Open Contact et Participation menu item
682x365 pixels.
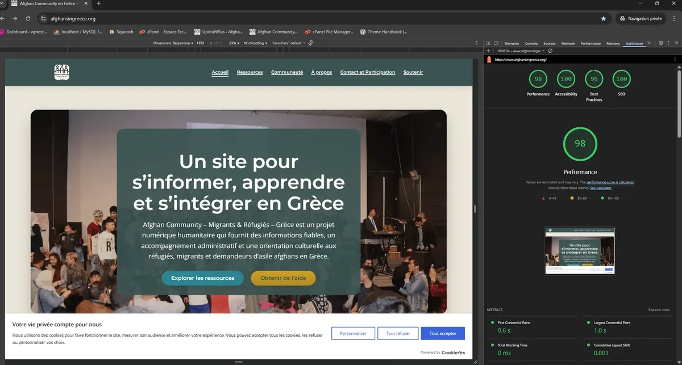pyautogui.click(x=368, y=72)
